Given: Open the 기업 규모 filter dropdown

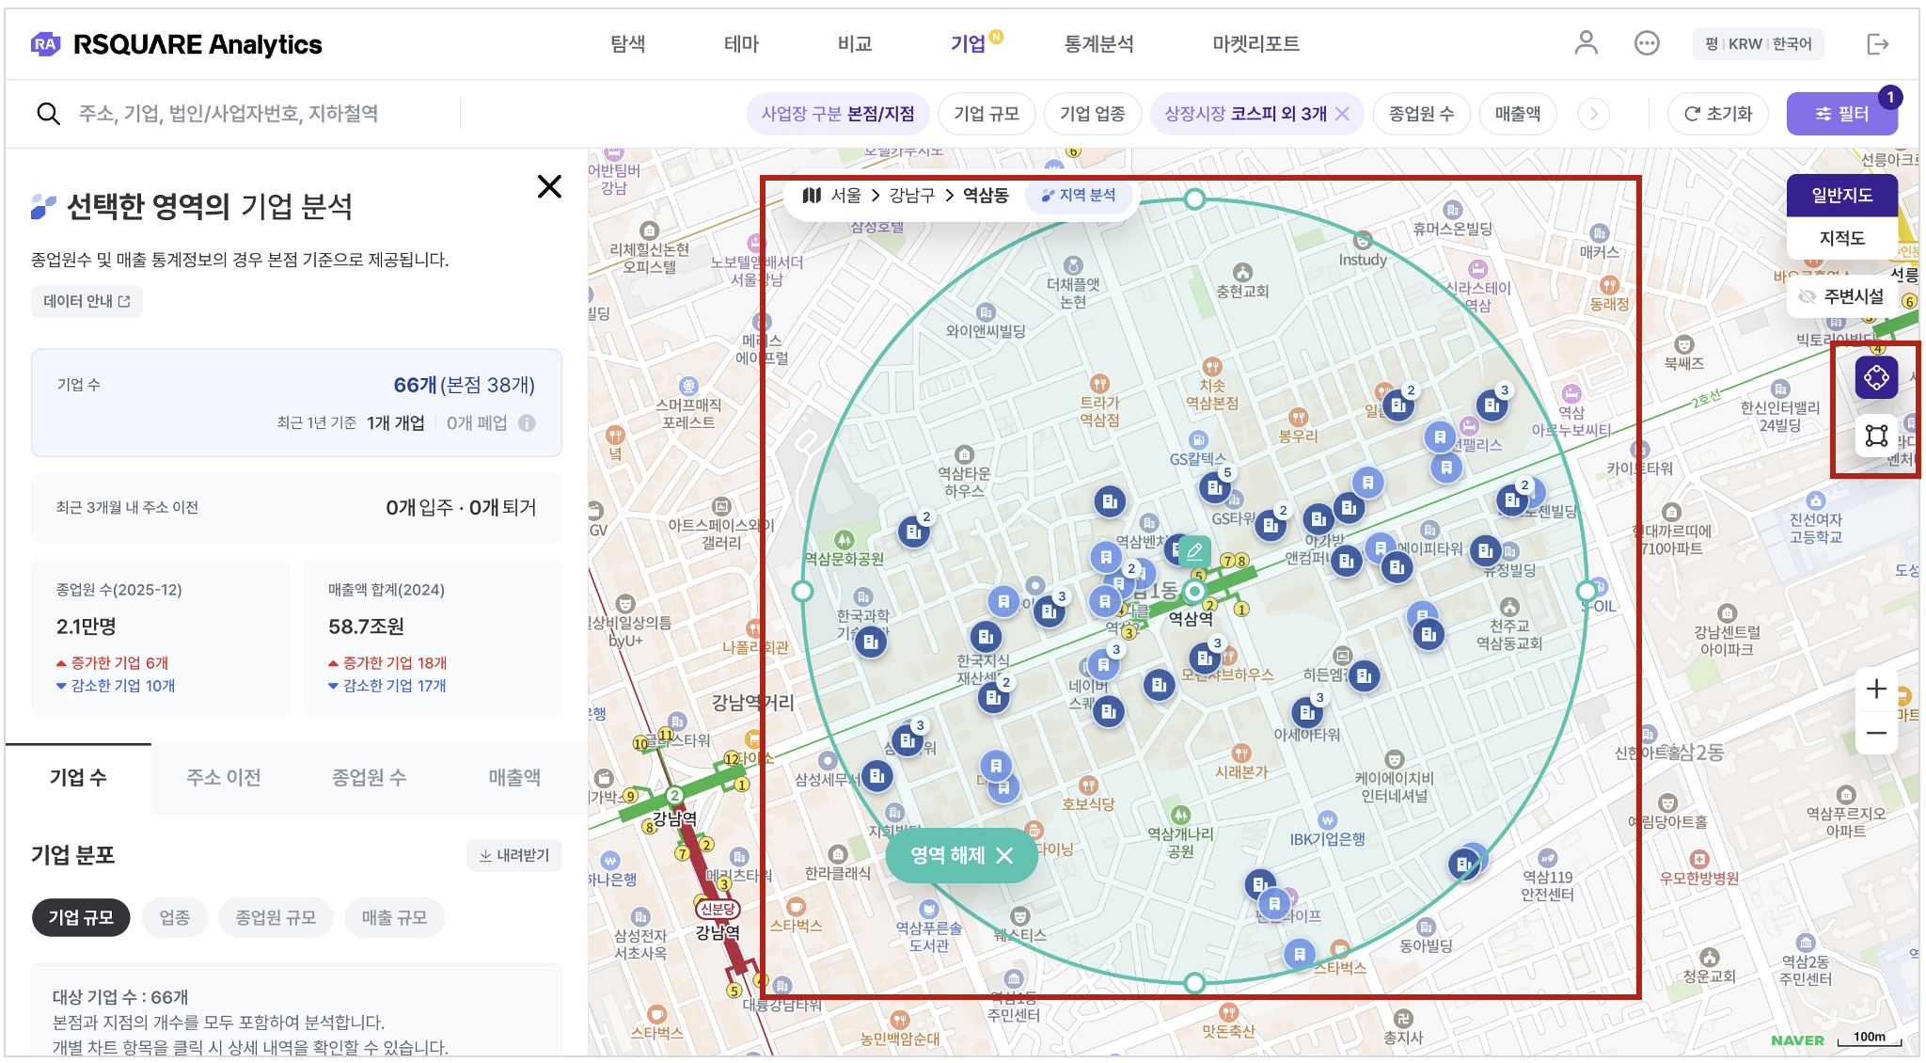Looking at the screenshot, I should tap(986, 114).
